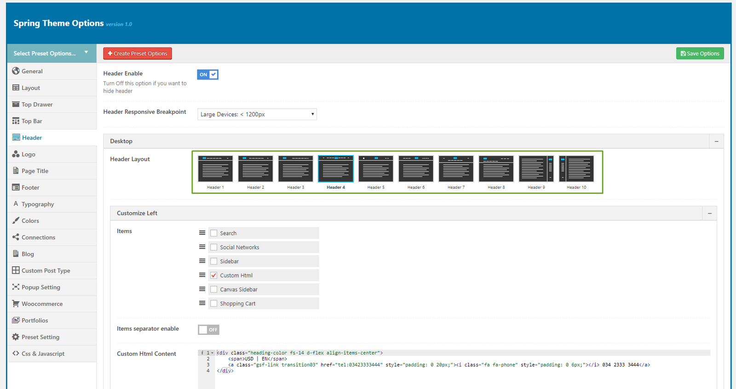Click the General globe icon in sidebar

click(16, 71)
